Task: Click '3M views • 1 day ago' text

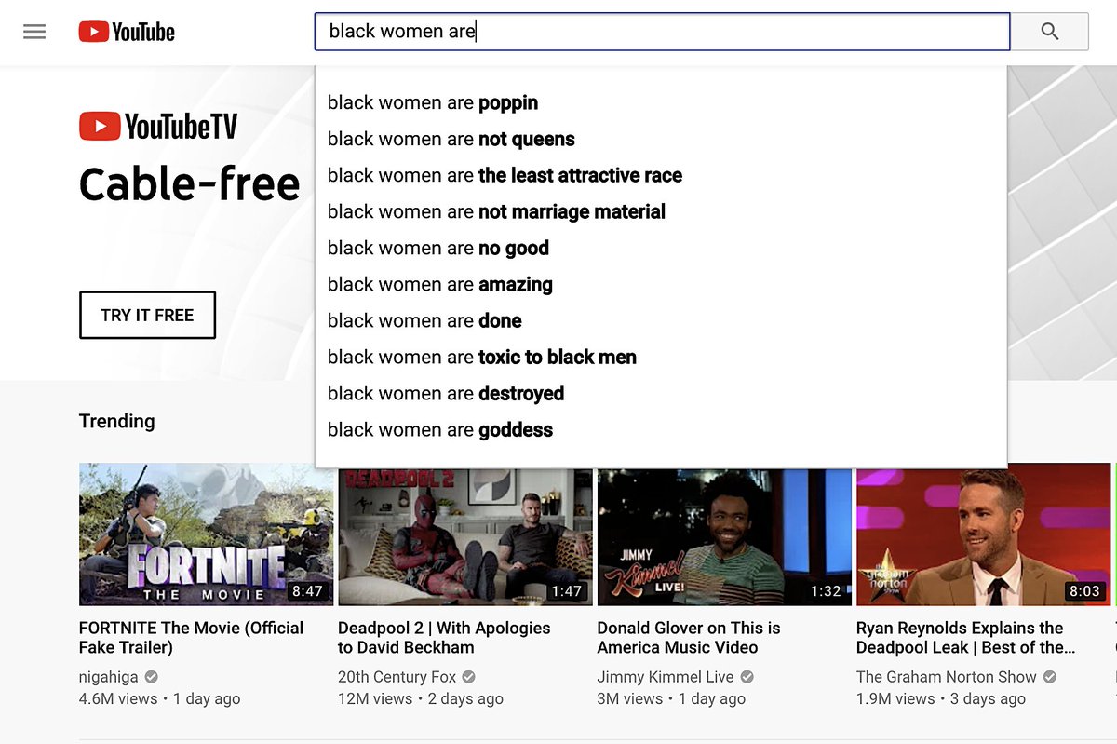Action: [x=671, y=698]
